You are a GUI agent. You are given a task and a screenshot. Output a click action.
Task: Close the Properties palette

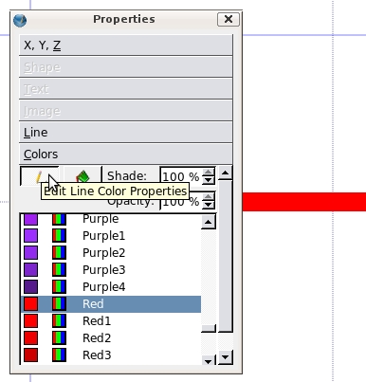click(229, 19)
